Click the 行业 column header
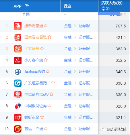Image resolution: width=130 pixels, height=135 pixels. coord(67,6)
